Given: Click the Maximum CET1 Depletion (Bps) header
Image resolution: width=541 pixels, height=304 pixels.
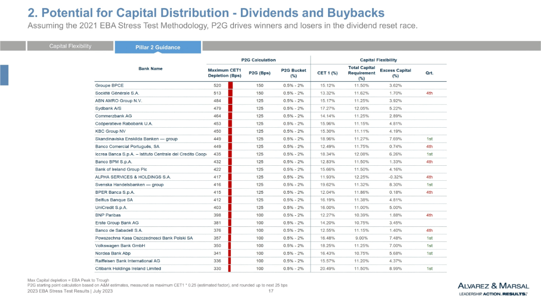Looking at the screenshot, I should coord(224,73).
